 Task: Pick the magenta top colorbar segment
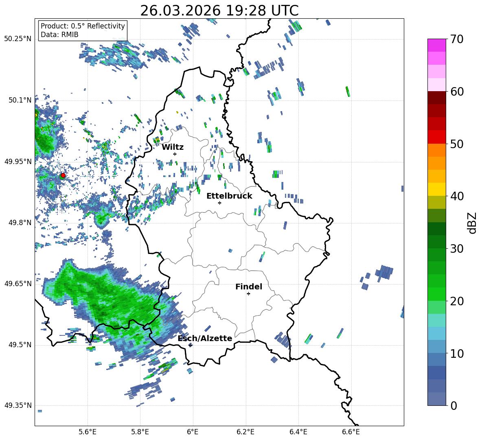pyautogui.click(x=436, y=45)
